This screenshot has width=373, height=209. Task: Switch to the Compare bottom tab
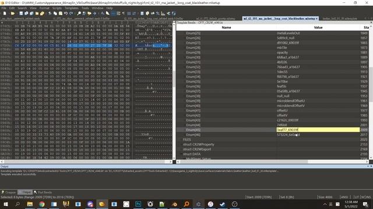pos(9,192)
